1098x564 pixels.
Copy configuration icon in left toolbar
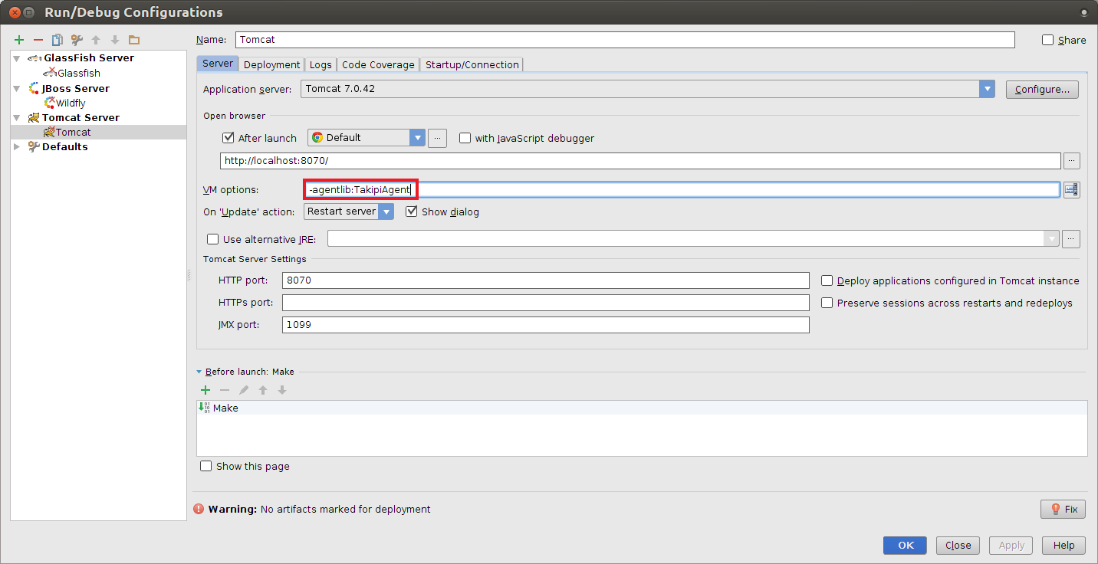[x=58, y=40]
